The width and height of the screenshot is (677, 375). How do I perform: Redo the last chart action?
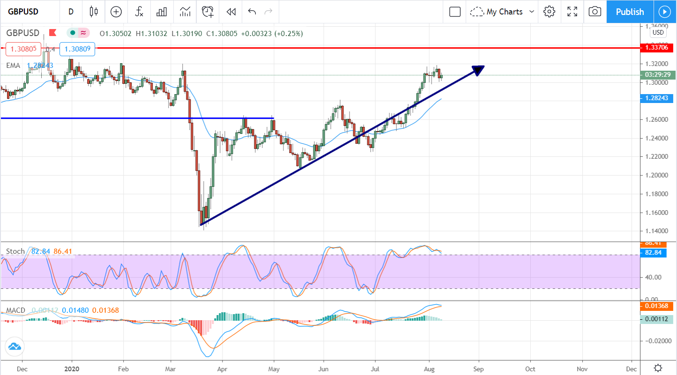coord(268,12)
